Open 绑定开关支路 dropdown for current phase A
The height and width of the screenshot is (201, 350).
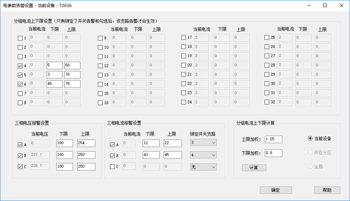pos(203,142)
